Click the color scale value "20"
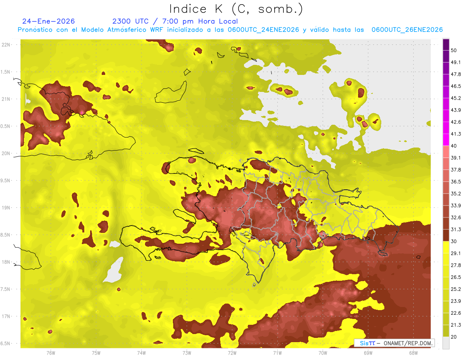Screen dimensions: 464x358 coord(454,336)
